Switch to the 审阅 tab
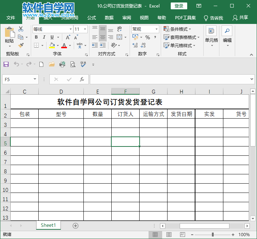This screenshot has width=257, height=239. click(x=127, y=18)
